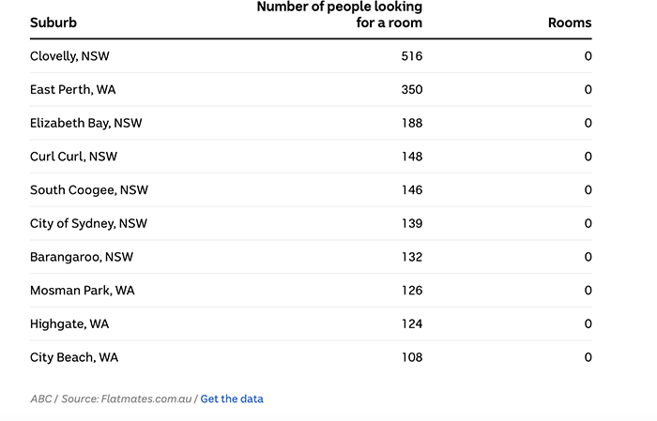657x421 pixels.
Task: Select the East Perth, WA row
Action: coord(311,90)
